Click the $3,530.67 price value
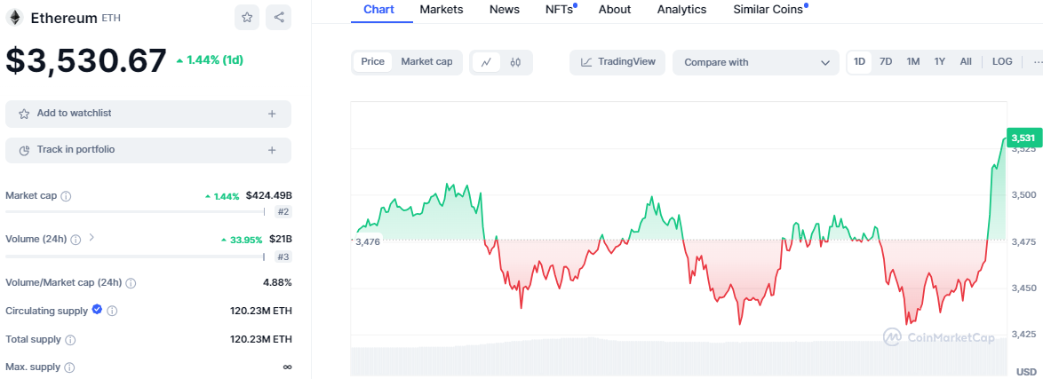The height and width of the screenshot is (379, 1043). click(86, 60)
